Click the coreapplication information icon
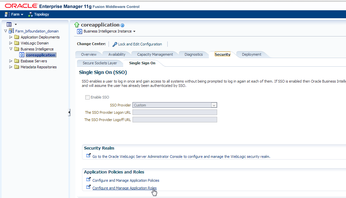 (x=123, y=25)
